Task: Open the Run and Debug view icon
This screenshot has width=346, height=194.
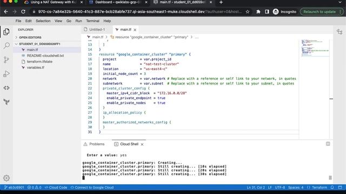Action: point(6,74)
